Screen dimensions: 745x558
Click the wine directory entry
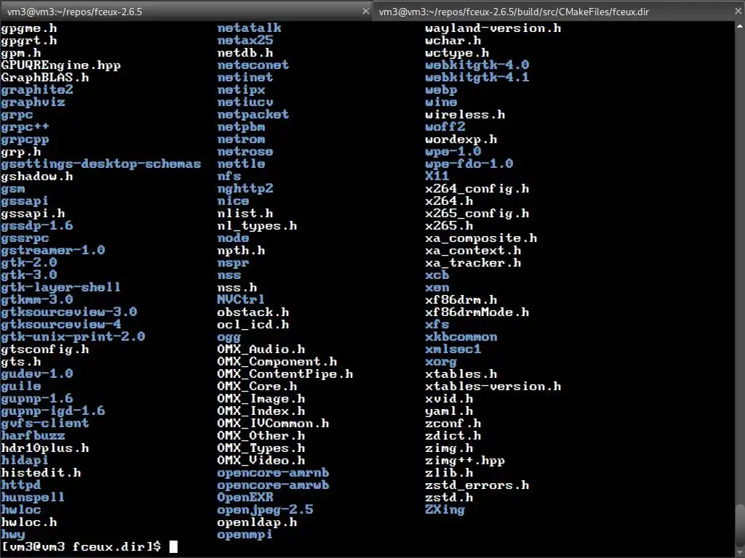442,102
